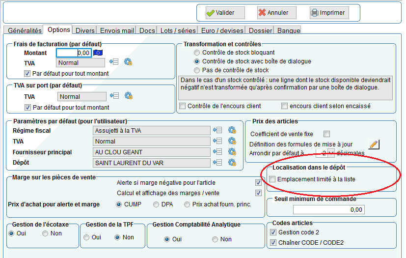Open the Envois mail tab
This screenshot has width=406, height=258.
click(x=117, y=30)
